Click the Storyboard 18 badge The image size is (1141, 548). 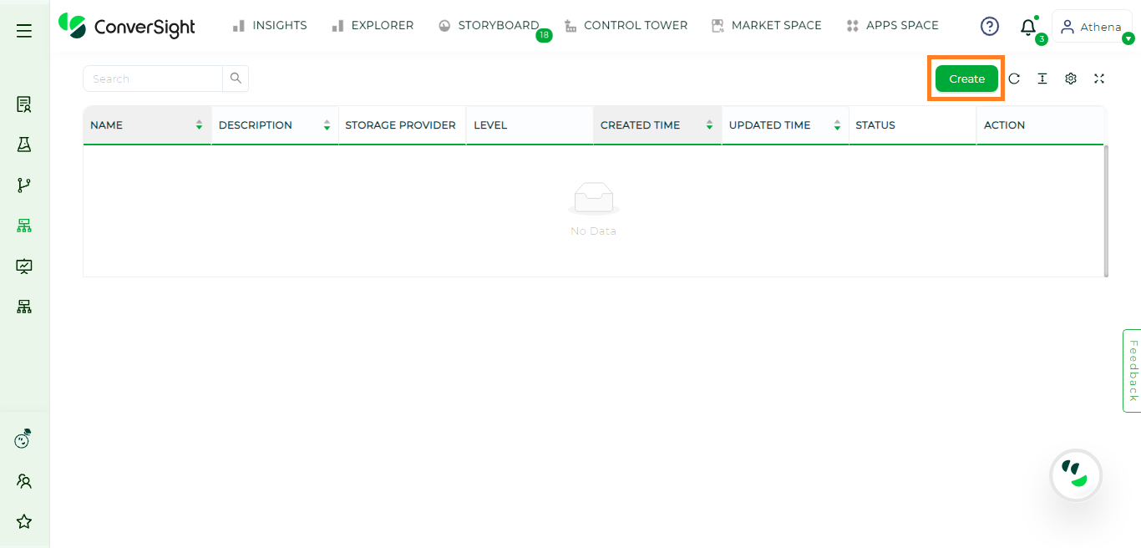click(x=544, y=36)
